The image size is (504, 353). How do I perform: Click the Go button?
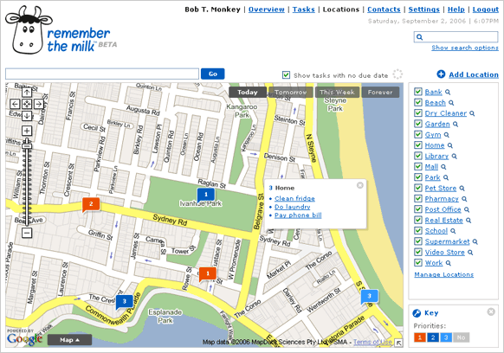pos(212,74)
